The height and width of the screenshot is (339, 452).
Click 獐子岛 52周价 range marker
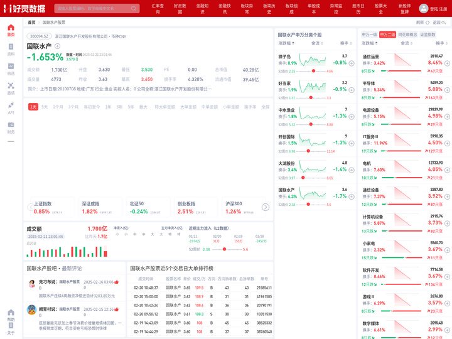313,71
